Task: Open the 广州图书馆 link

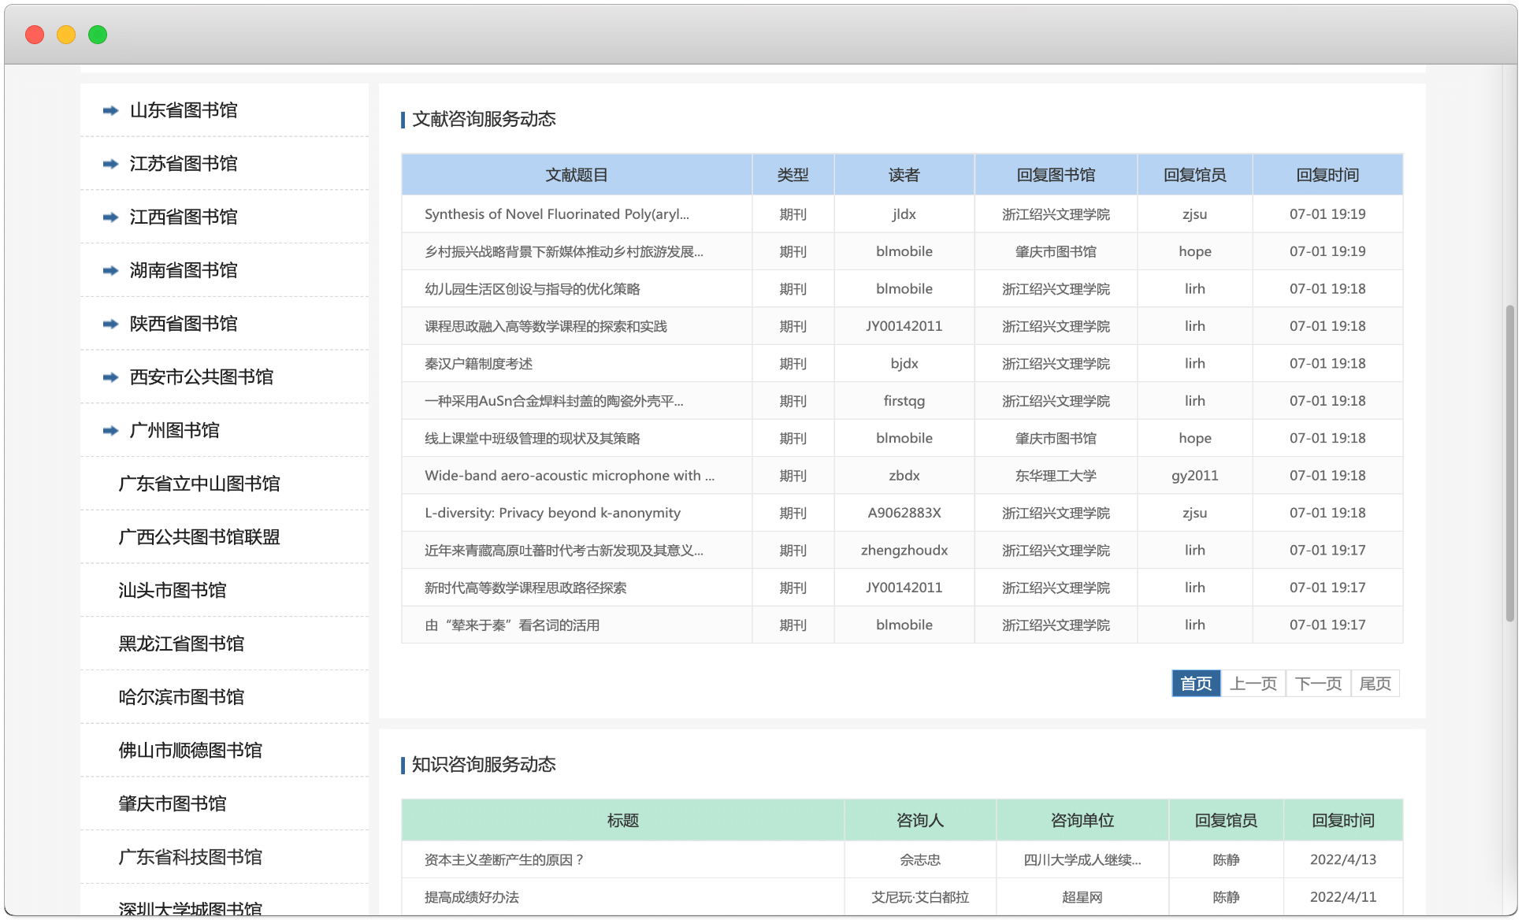Action: click(174, 431)
